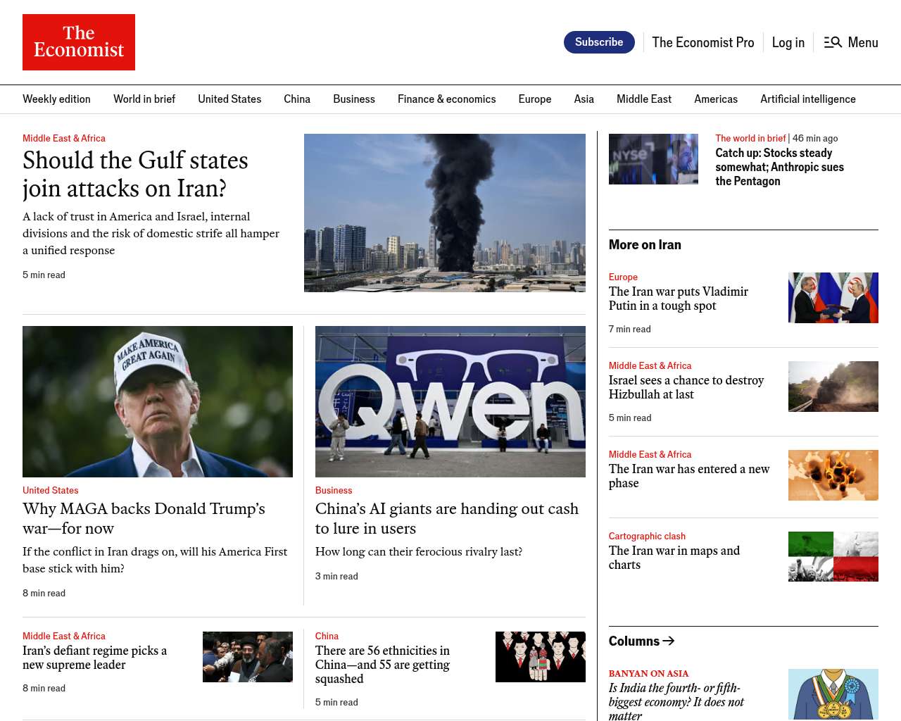Click the NYSE trader thumbnail
The image size is (901, 721).
(653, 159)
